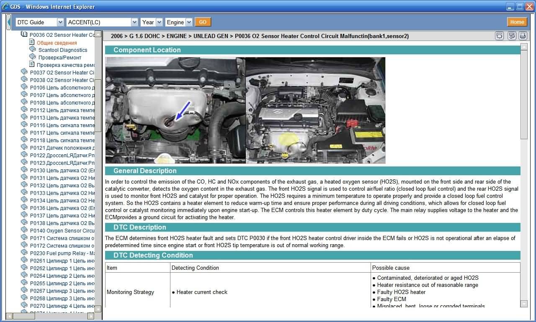Select P0132 Цепь датчика O2 tree item
Viewport: 536px width, 322px height.
pyautogui.click(x=62, y=186)
